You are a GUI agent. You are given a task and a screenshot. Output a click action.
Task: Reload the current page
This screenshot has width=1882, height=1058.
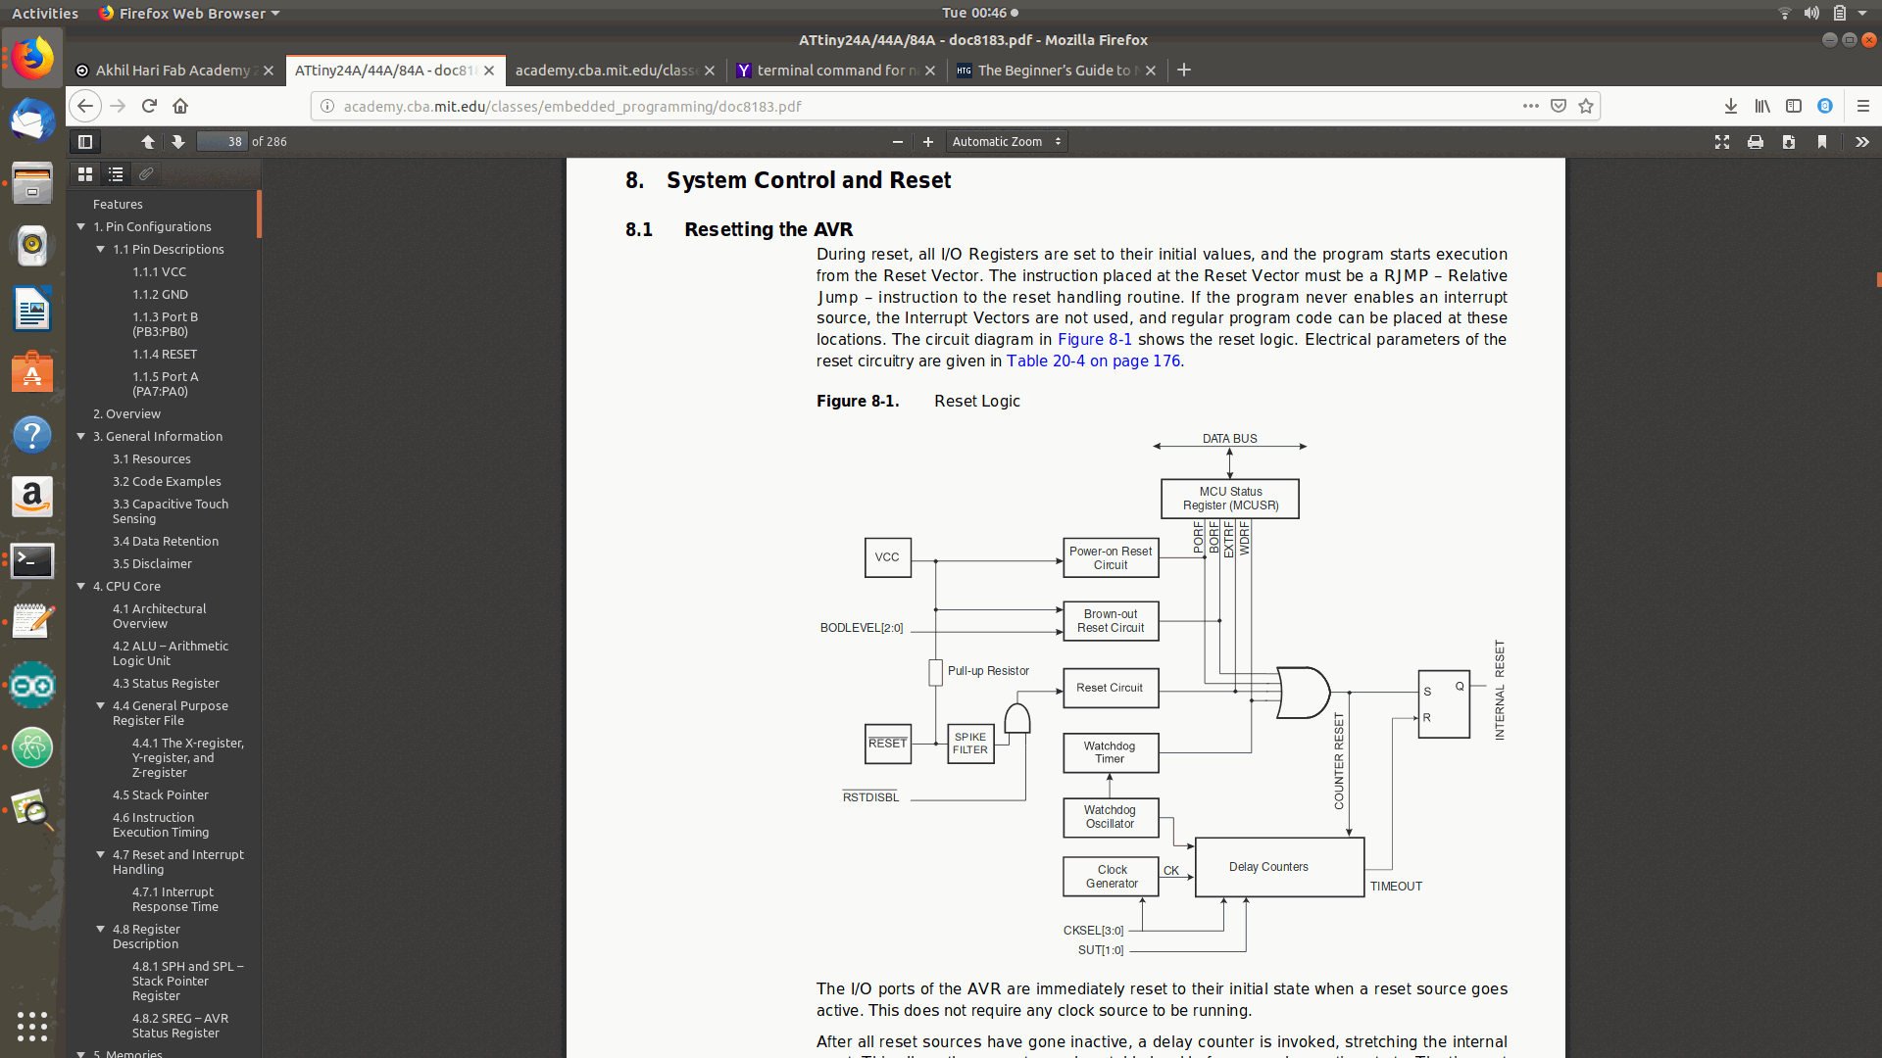click(x=149, y=106)
